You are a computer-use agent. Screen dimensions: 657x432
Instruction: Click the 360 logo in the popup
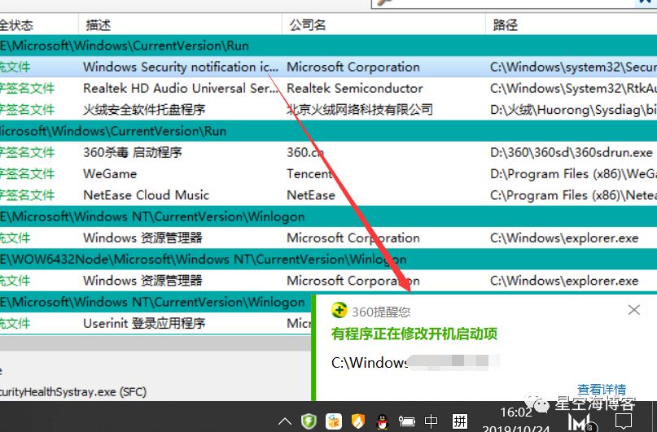coord(339,311)
